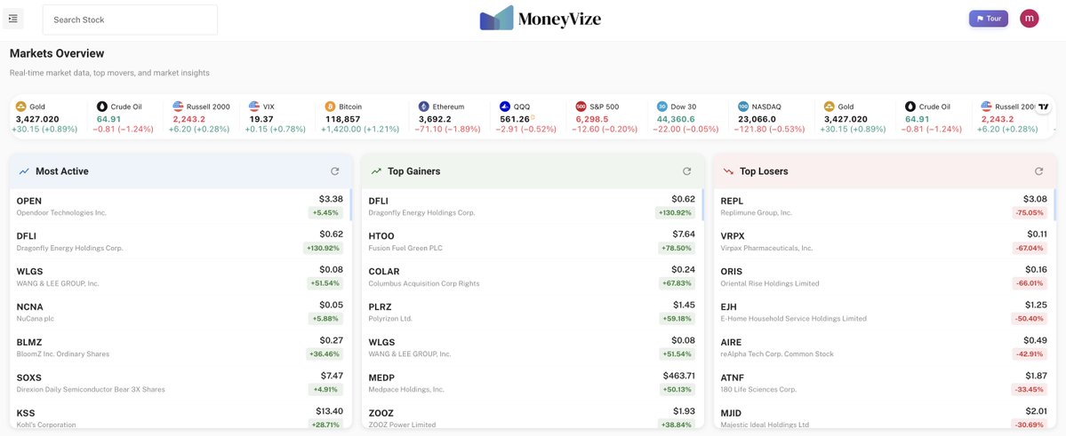Open the first Crude Oil ticker icon
1066x436 pixels.
click(102, 107)
